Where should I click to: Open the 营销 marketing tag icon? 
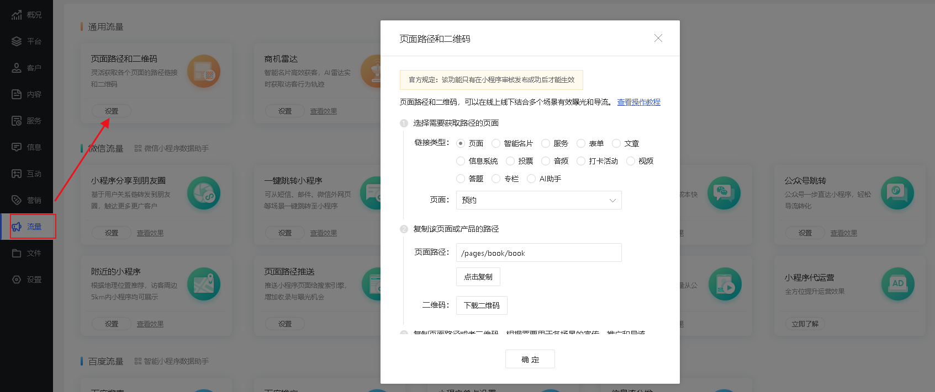pyautogui.click(x=17, y=200)
